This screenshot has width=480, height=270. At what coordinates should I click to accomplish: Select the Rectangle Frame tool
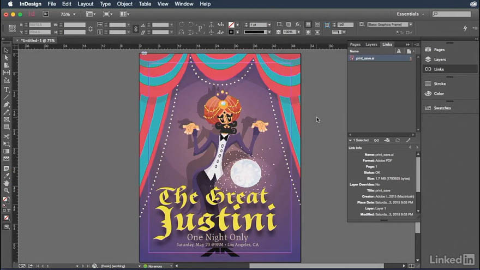[6, 119]
